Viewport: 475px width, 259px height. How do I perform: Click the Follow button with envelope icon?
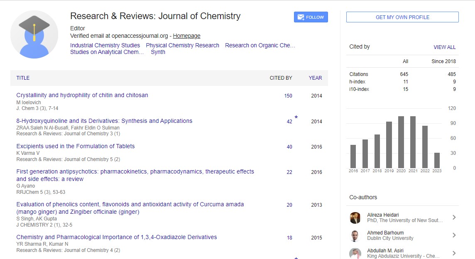coord(311,17)
